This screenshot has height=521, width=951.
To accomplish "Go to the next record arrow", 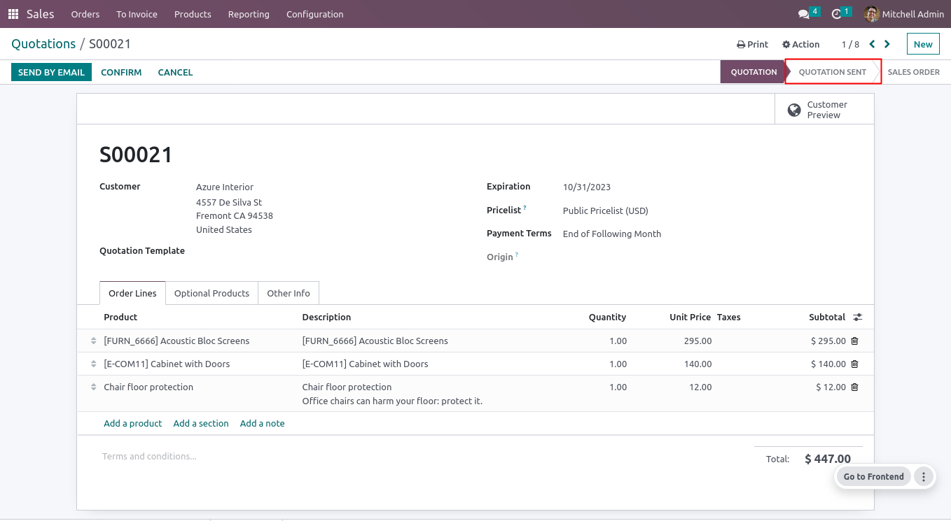I will (887, 44).
